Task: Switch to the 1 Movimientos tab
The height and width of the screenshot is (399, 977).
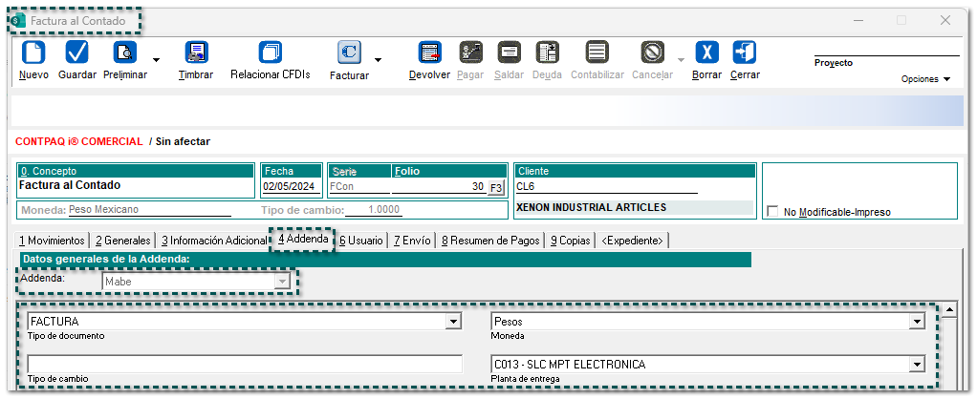Action: 51,241
